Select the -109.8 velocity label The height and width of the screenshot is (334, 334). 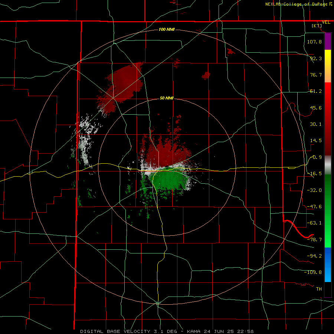pos(313,272)
